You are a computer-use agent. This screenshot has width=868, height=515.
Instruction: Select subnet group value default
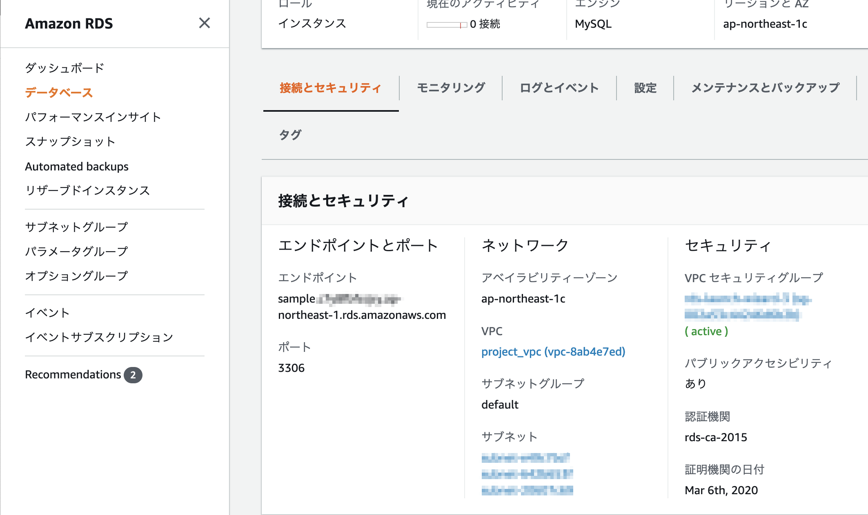tap(500, 405)
